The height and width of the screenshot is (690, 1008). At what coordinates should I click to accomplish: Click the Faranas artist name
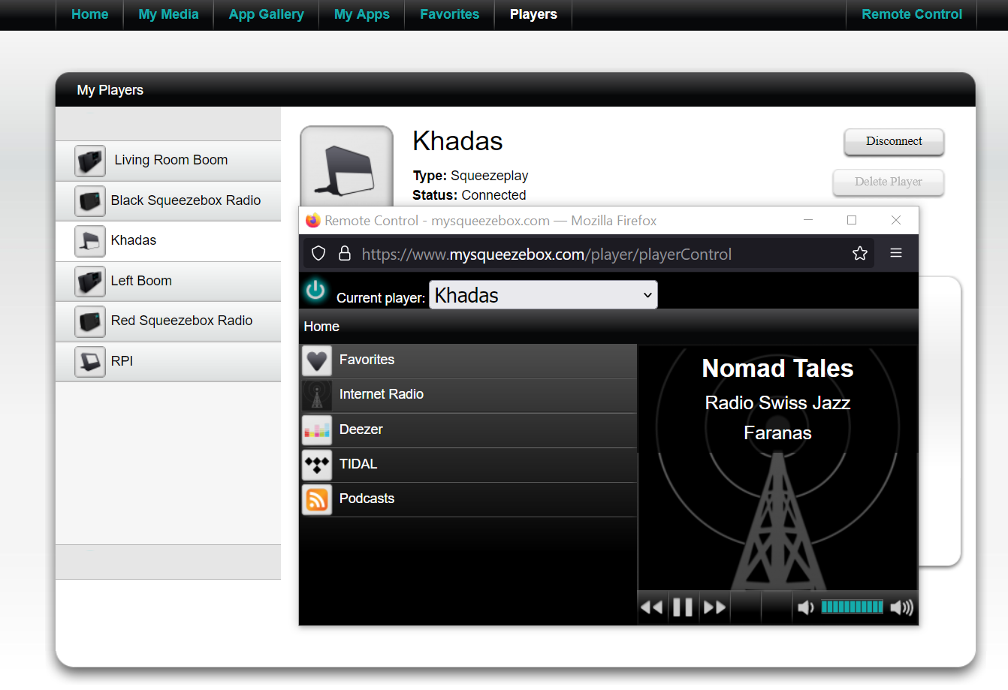(777, 433)
